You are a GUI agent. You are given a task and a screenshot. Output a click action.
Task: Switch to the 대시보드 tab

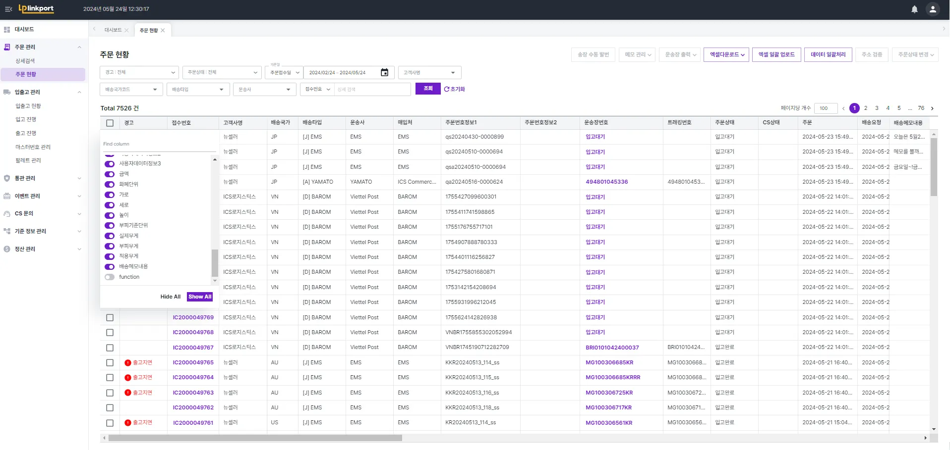tap(113, 30)
